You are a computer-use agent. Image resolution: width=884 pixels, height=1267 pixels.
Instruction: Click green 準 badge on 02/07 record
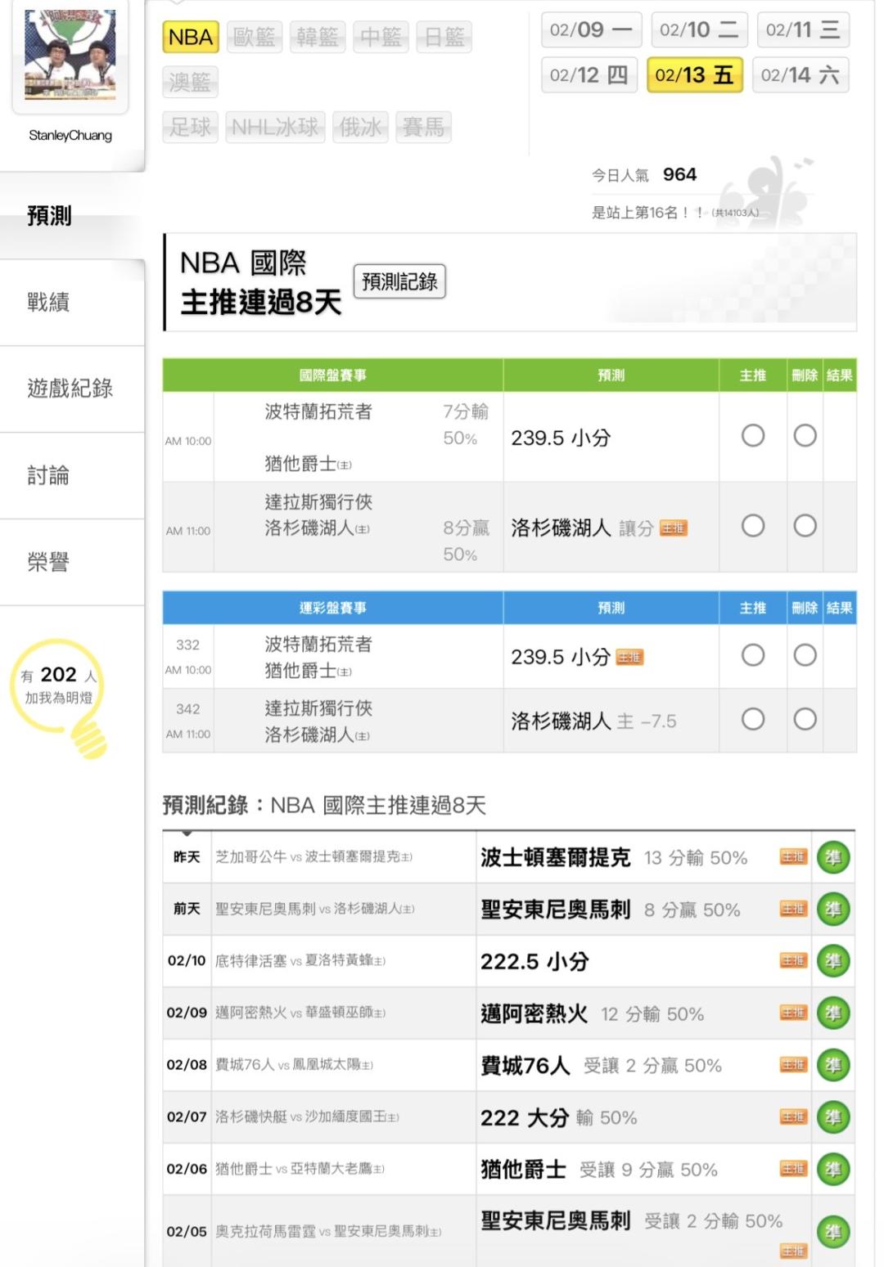tap(833, 1117)
